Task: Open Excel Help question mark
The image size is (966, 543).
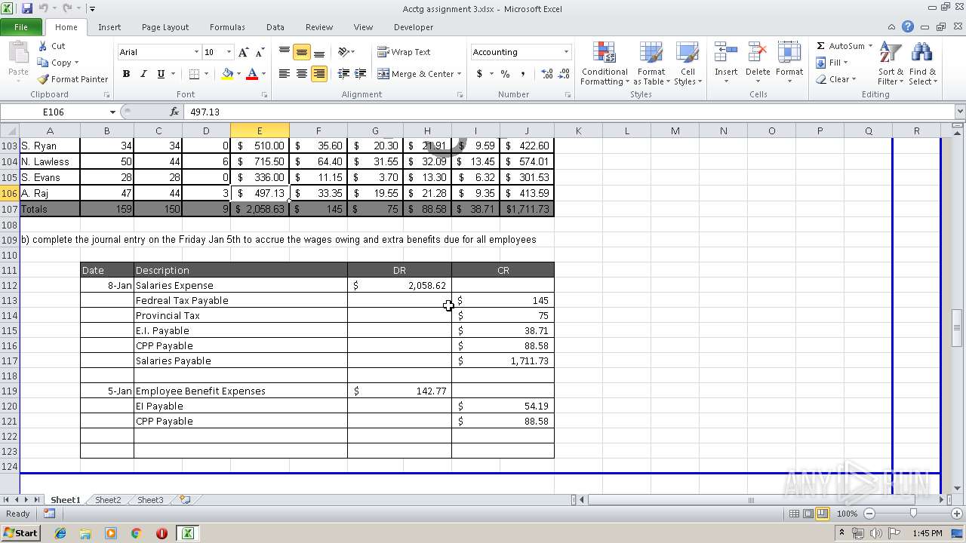Action: pyautogui.click(x=908, y=26)
